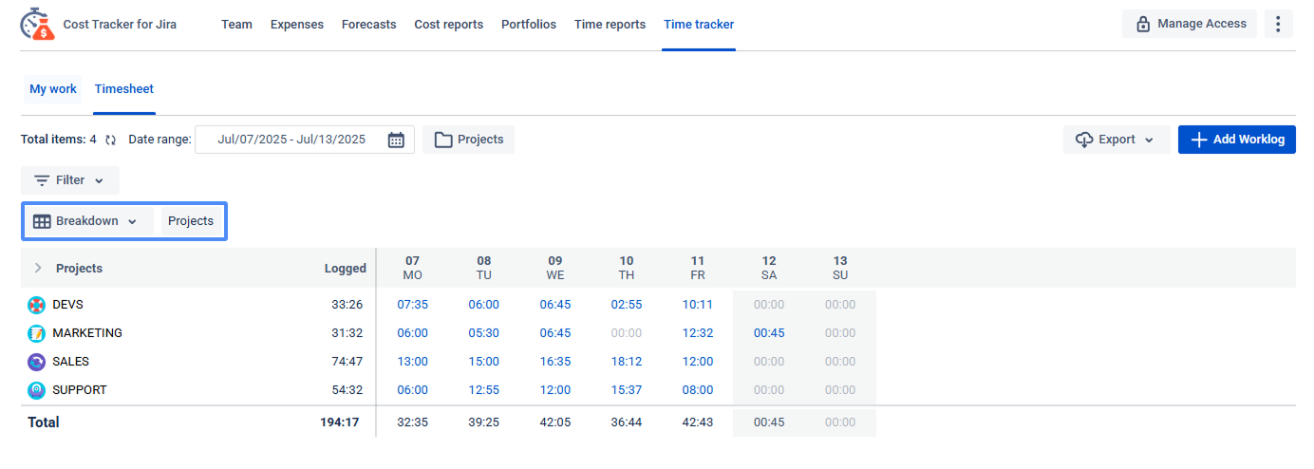1314x469 pixels.
Task: Click the Friday total 42:43
Action: click(698, 422)
